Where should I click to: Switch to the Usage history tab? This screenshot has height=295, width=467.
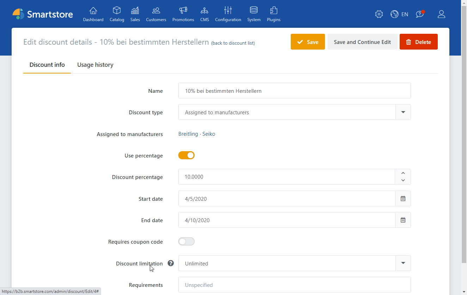pos(95,65)
